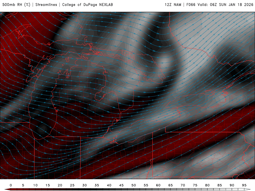
Task: Click the "30" colorbar label
Action: (x=84, y=185)
